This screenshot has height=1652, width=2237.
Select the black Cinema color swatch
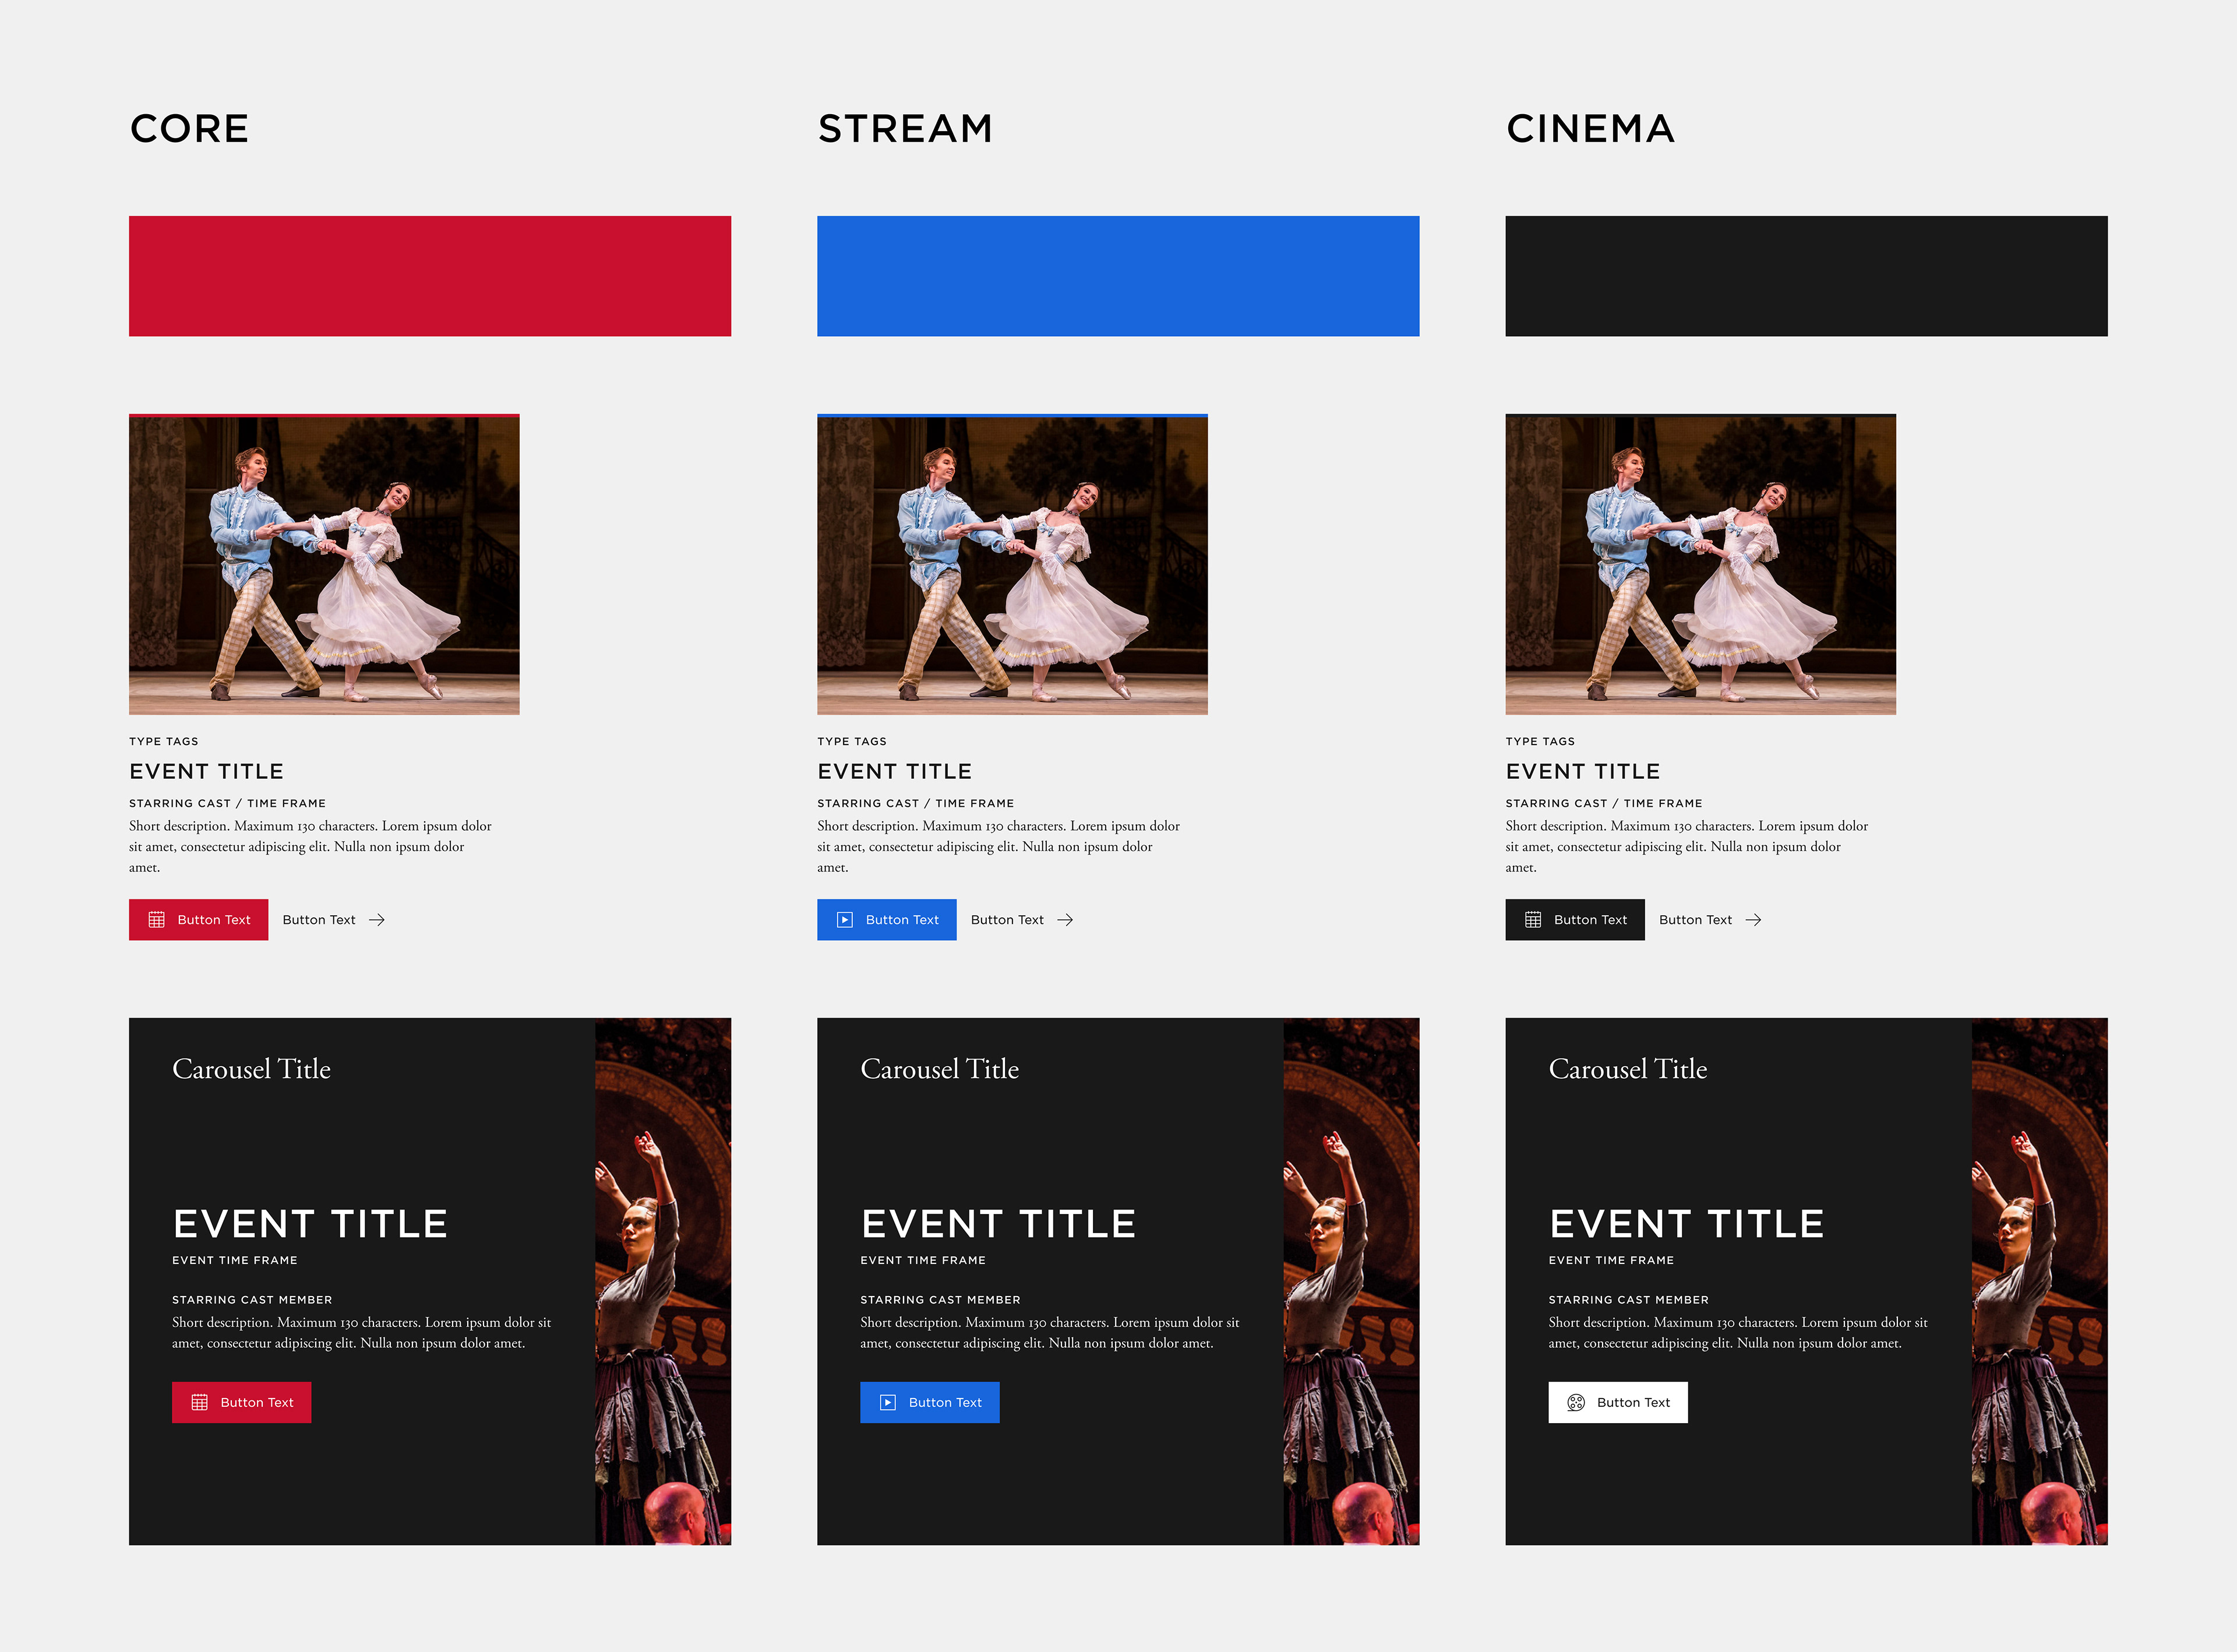(1806, 276)
